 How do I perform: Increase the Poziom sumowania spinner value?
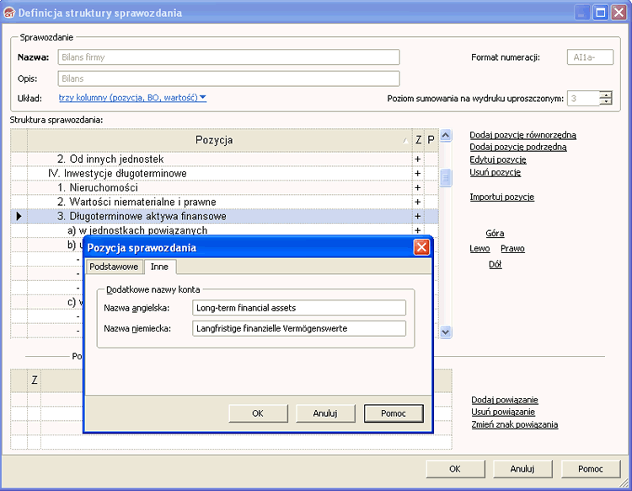point(606,94)
